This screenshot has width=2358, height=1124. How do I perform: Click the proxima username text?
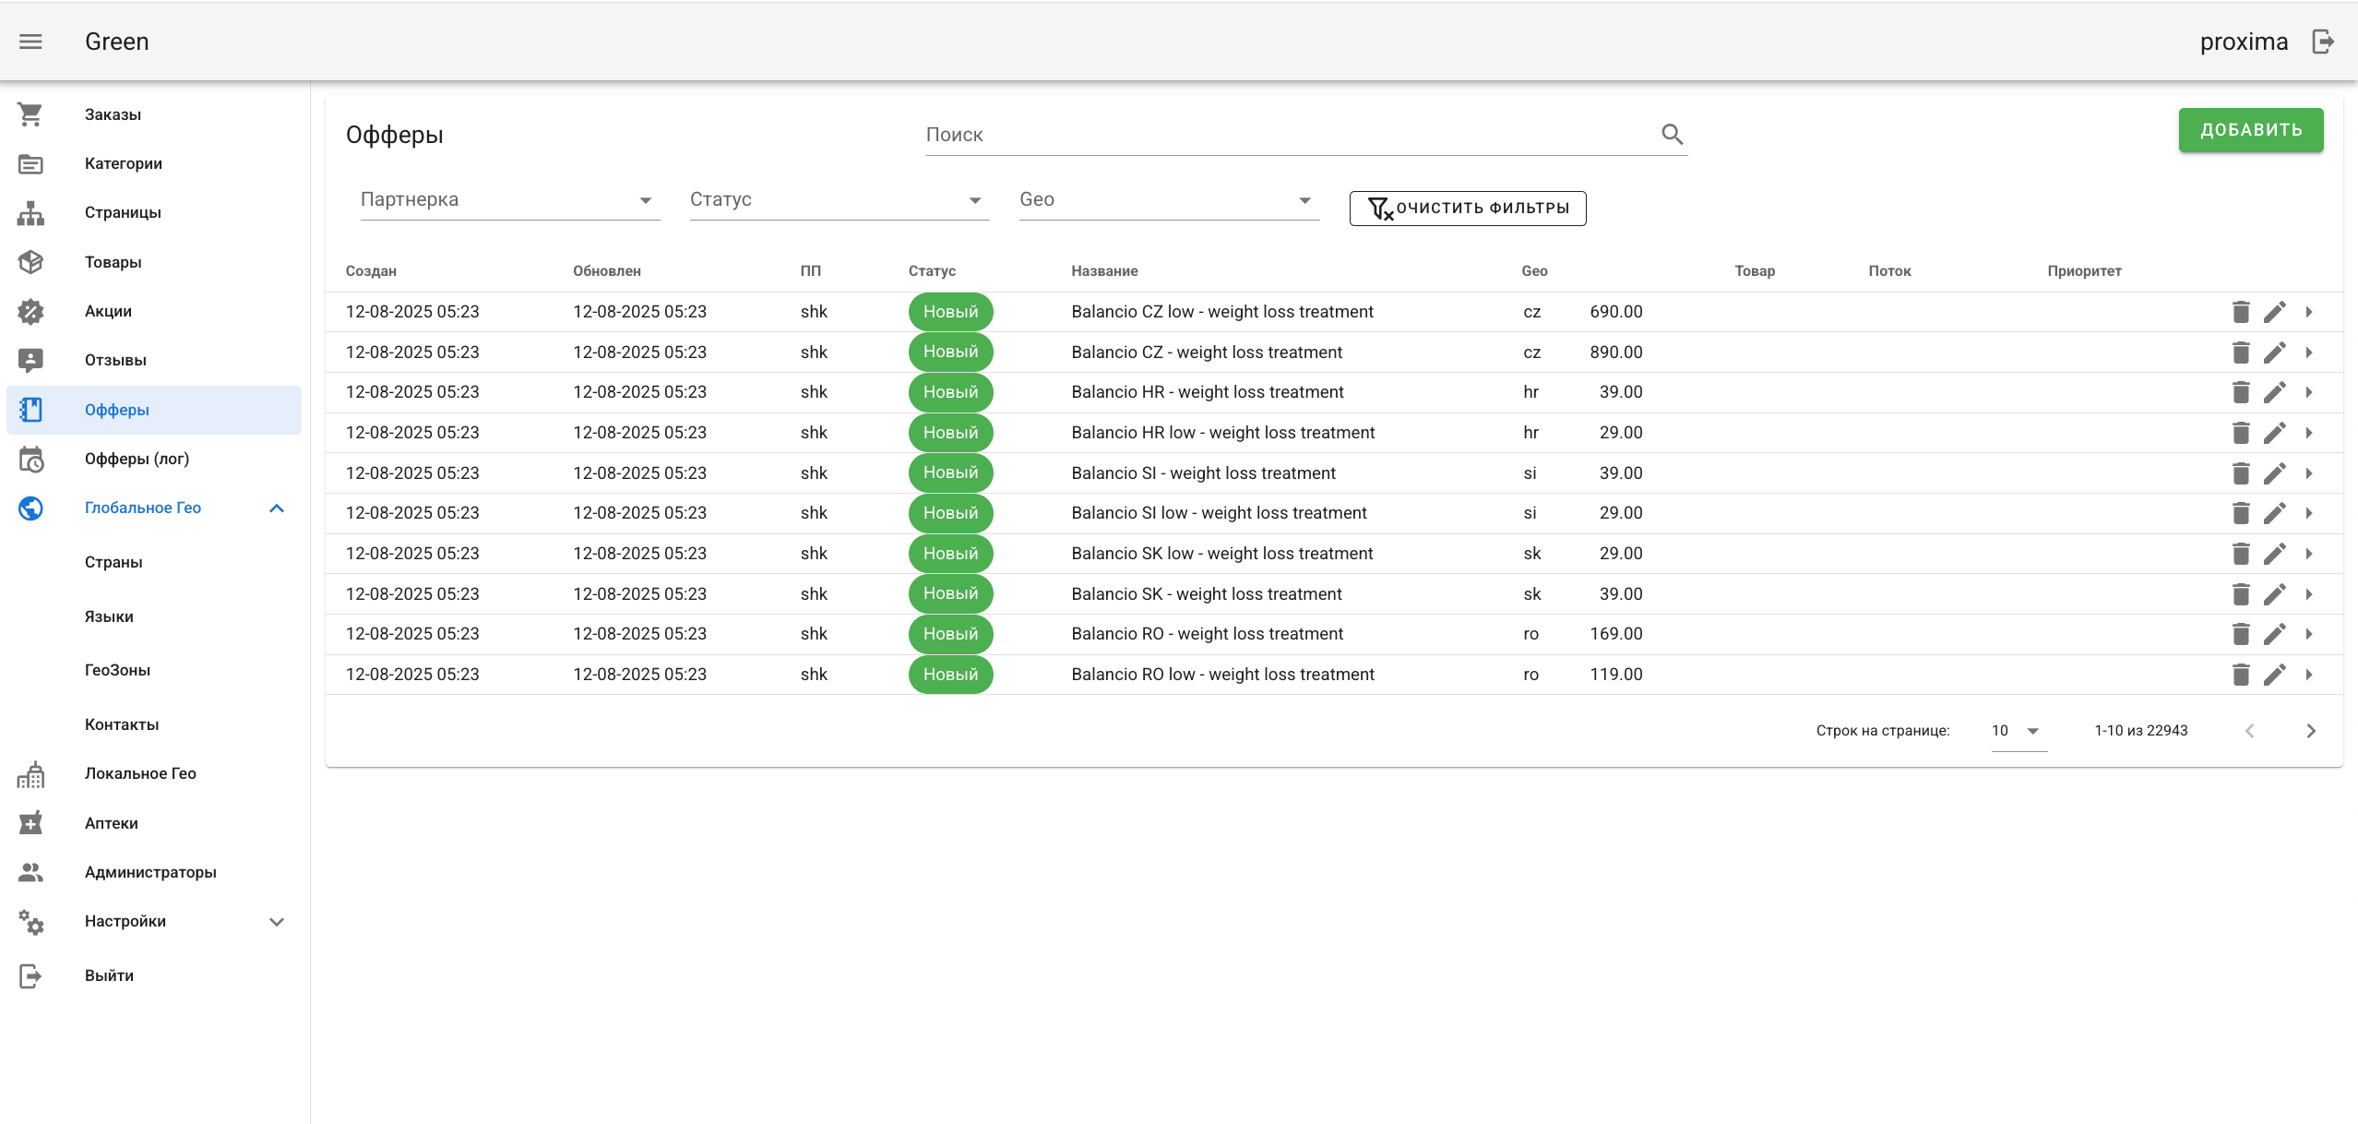click(2244, 42)
